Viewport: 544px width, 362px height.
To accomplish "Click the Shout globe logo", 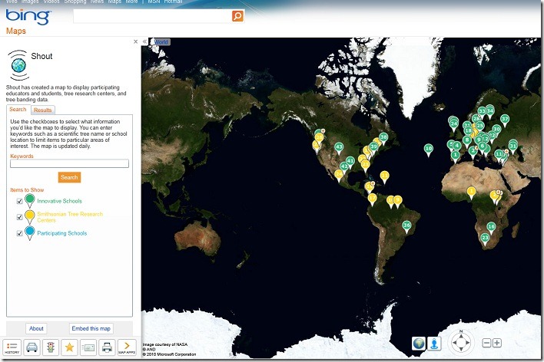I will pyautogui.click(x=18, y=65).
